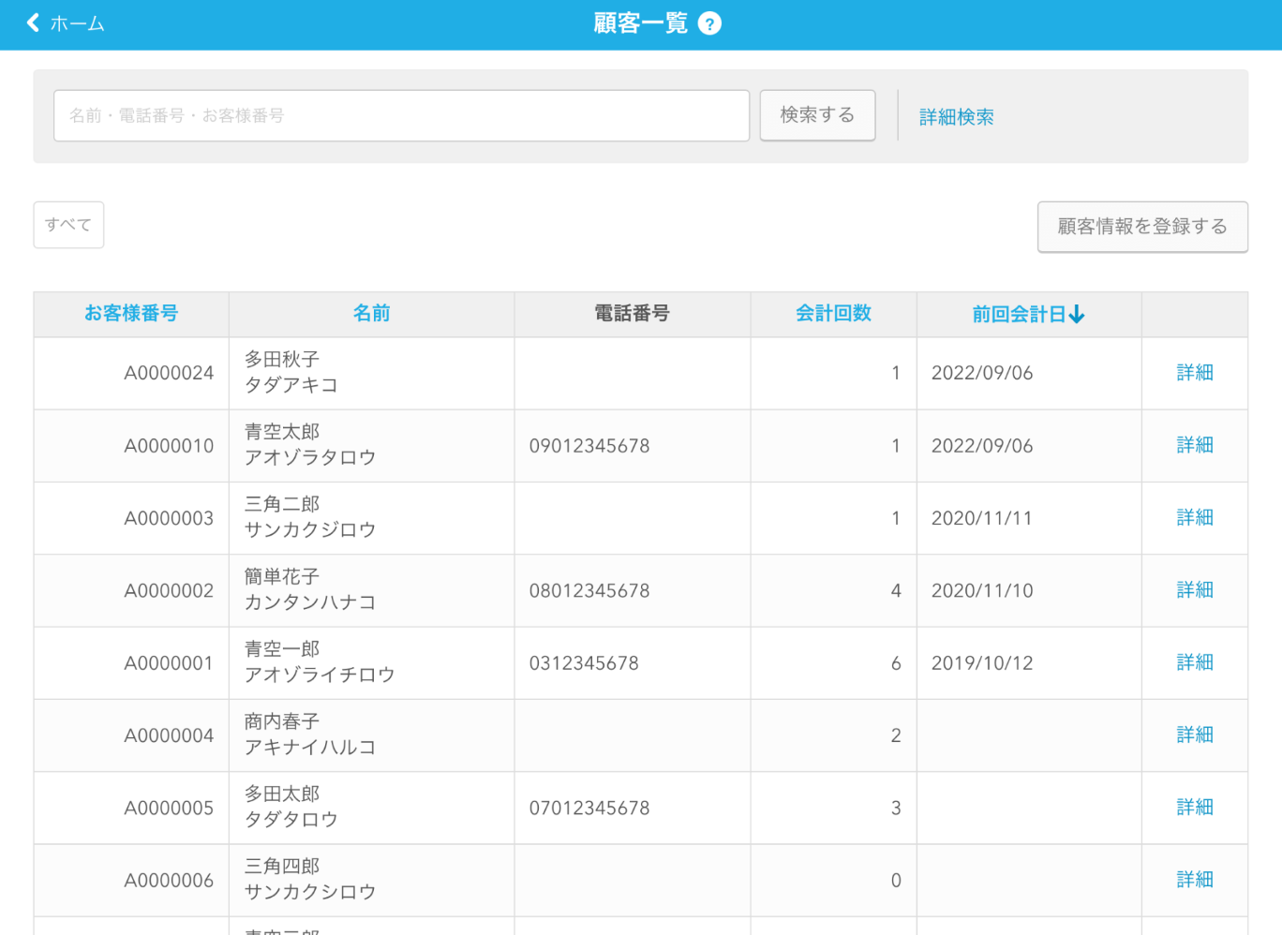Viewport: 1282px width, 935px height.
Task: Open 詳細 for customer 多田太郎
Action: [x=1194, y=808]
